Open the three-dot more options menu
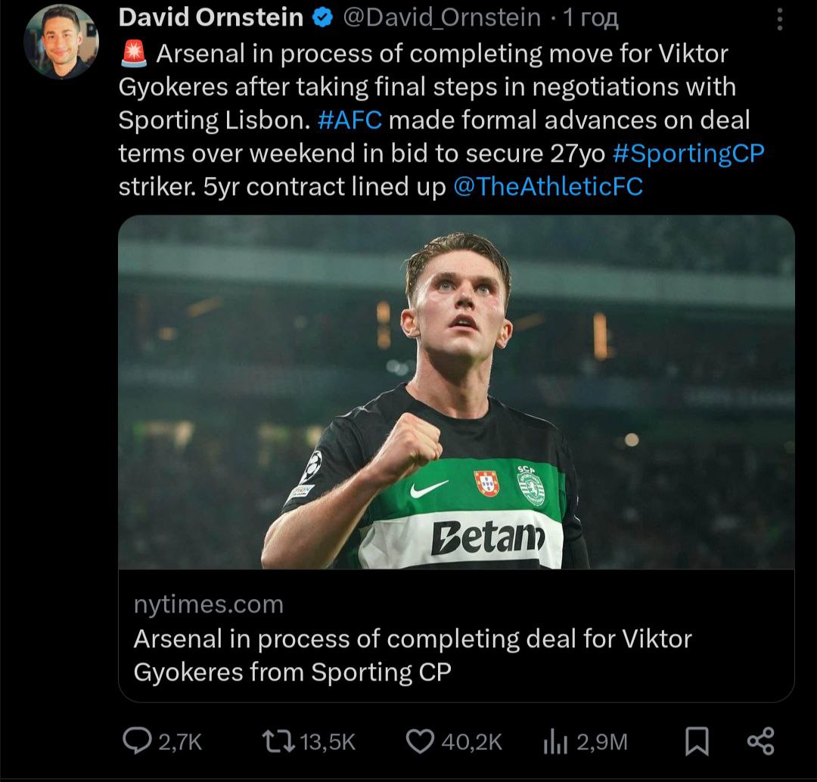The height and width of the screenshot is (782, 817). point(780,20)
